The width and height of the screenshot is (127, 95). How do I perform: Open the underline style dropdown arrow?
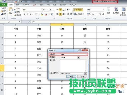33,14
